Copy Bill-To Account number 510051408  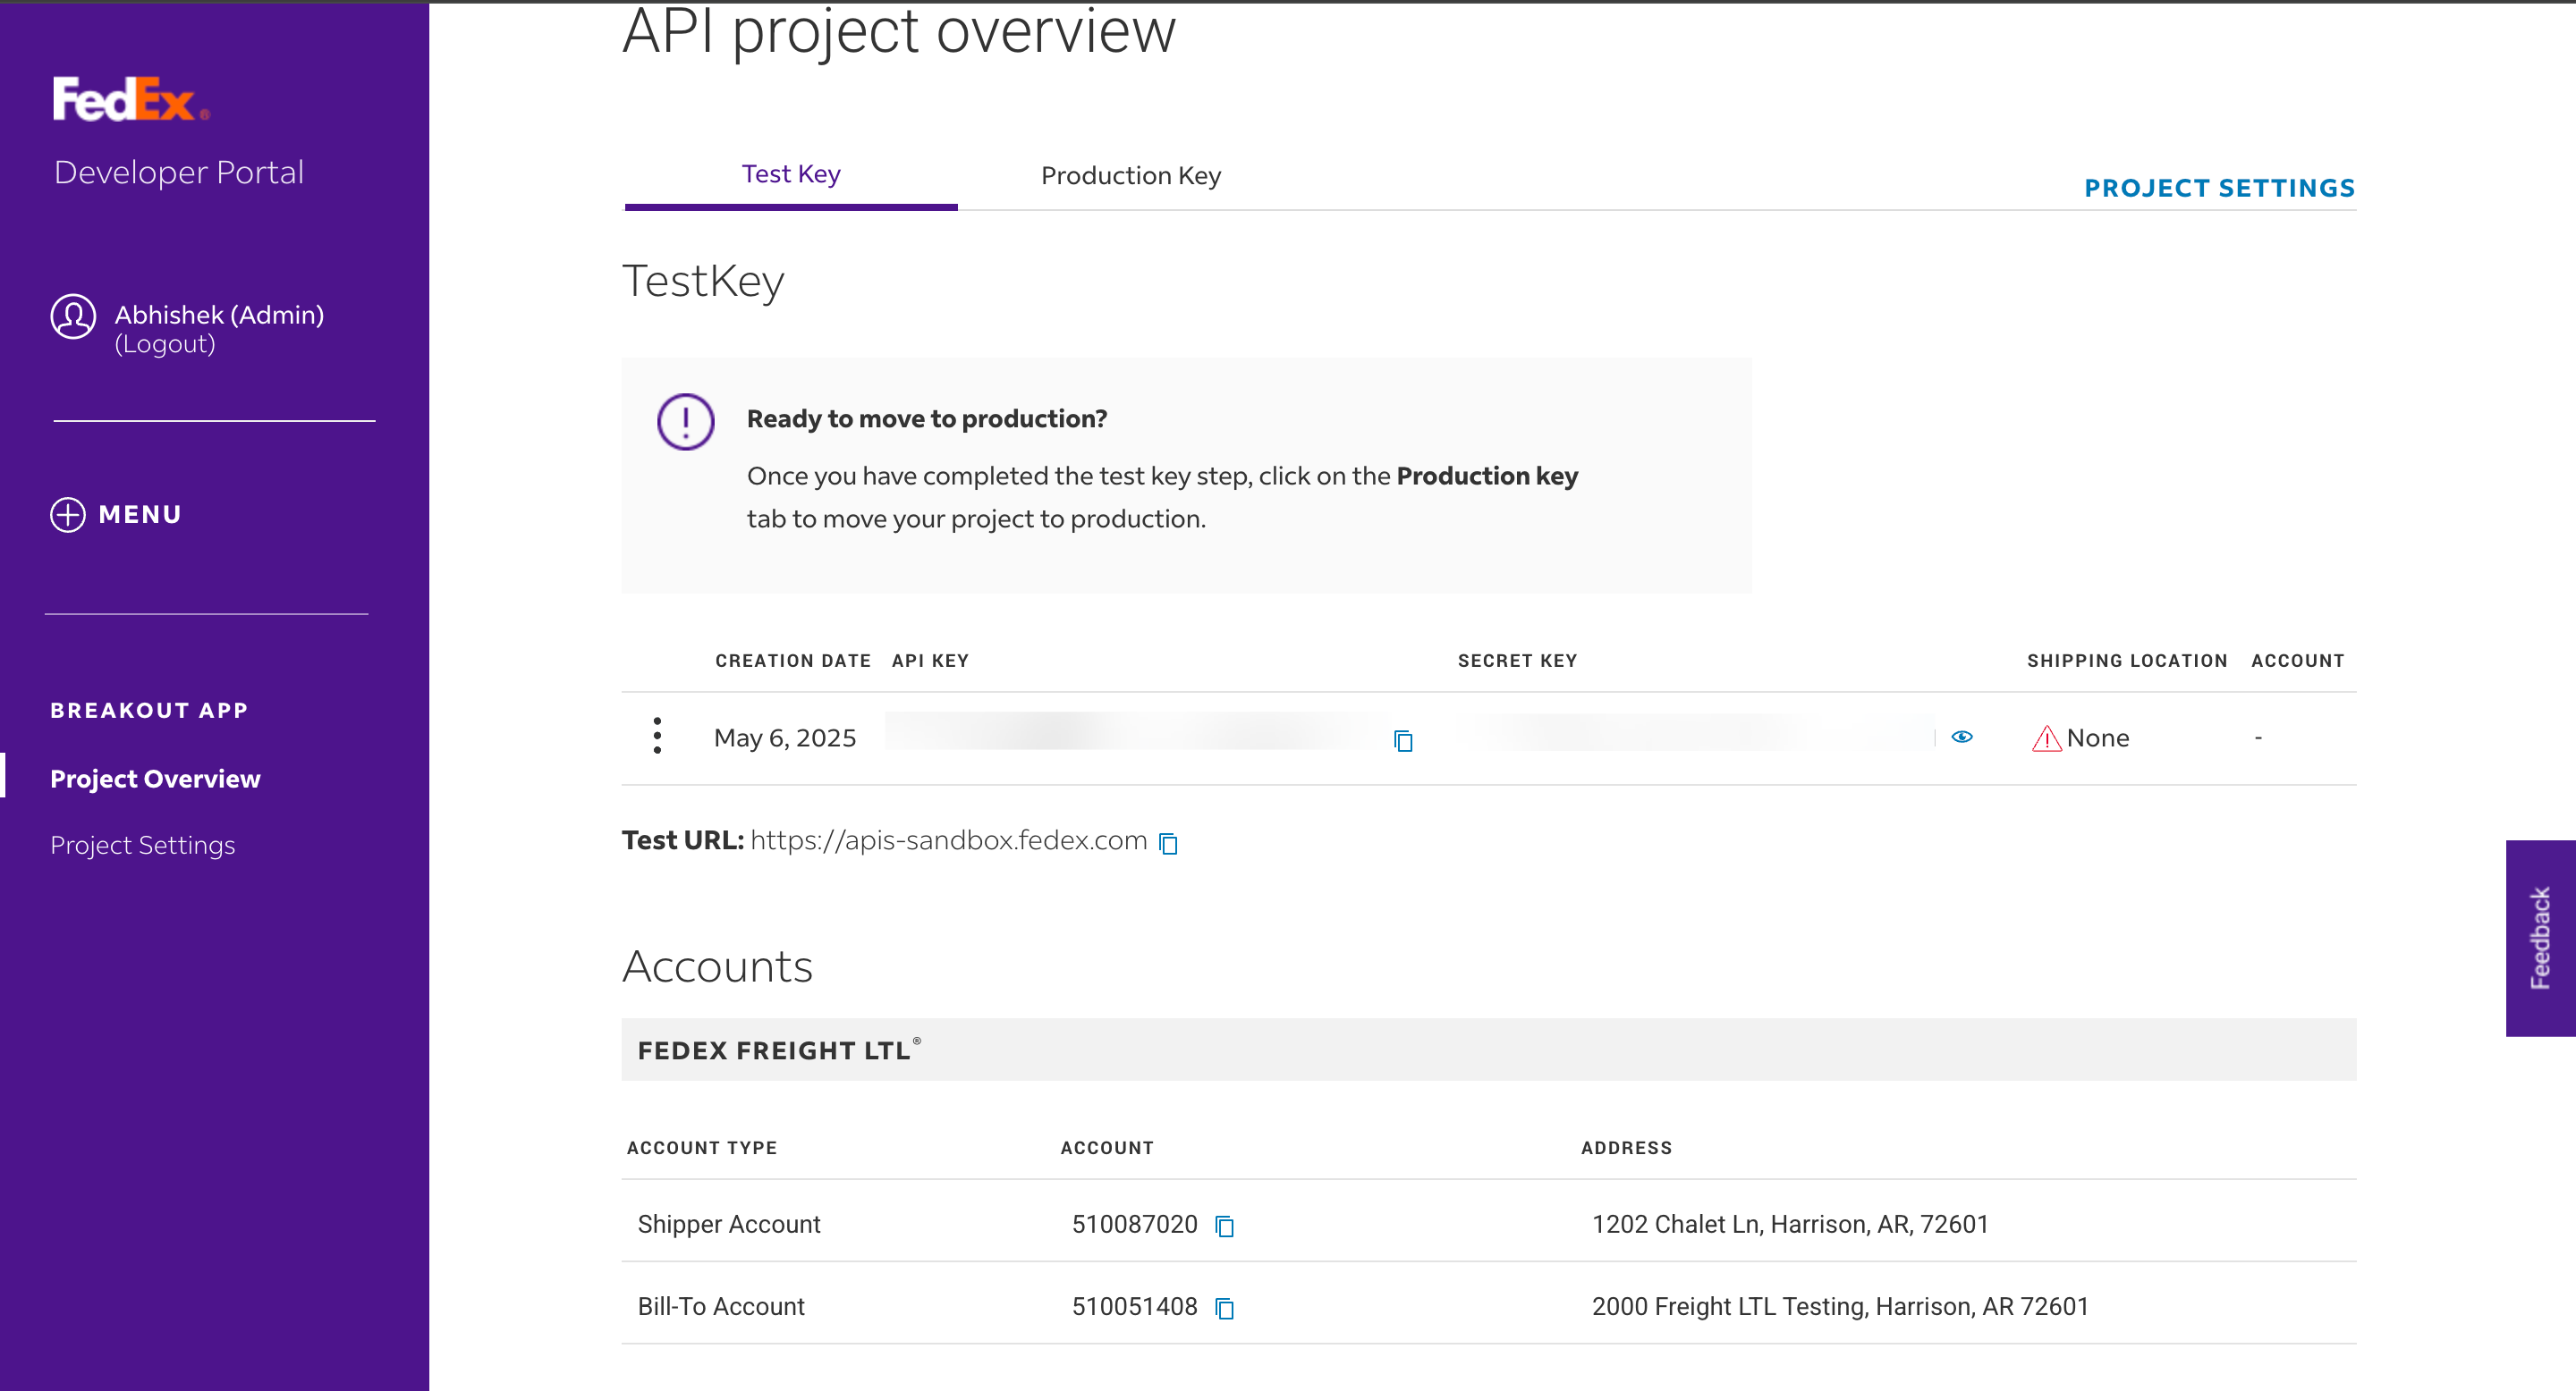click(x=1224, y=1308)
